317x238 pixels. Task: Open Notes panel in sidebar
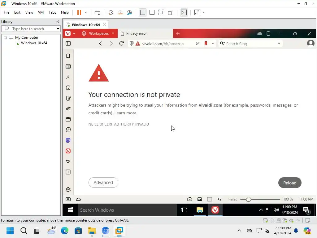68,98
